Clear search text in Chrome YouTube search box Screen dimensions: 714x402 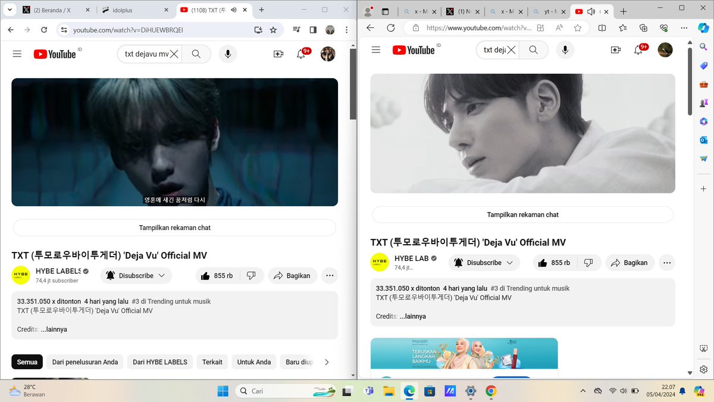click(174, 54)
